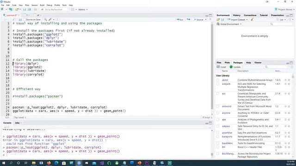Open the Tools menu
Viewport: 296px width, 166px height.
click(x=64, y=5)
